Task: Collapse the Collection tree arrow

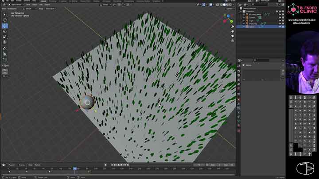Action: pos(241,11)
